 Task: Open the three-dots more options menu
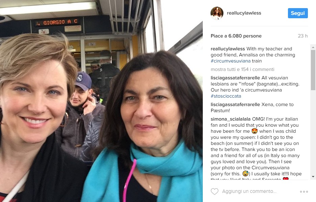[x=304, y=192]
